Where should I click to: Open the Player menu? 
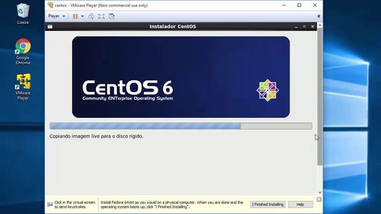point(57,16)
